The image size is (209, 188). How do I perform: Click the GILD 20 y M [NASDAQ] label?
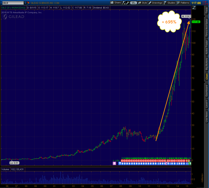13,8
